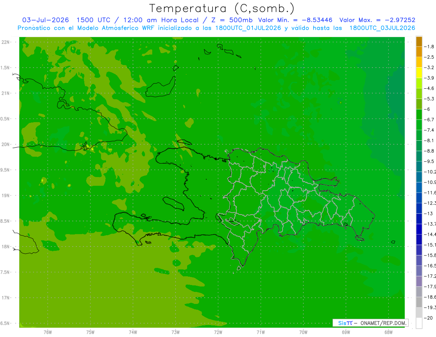Select blue legend swatch between -13 and -13.7
The image size is (436, 337).
click(x=419, y=219)
